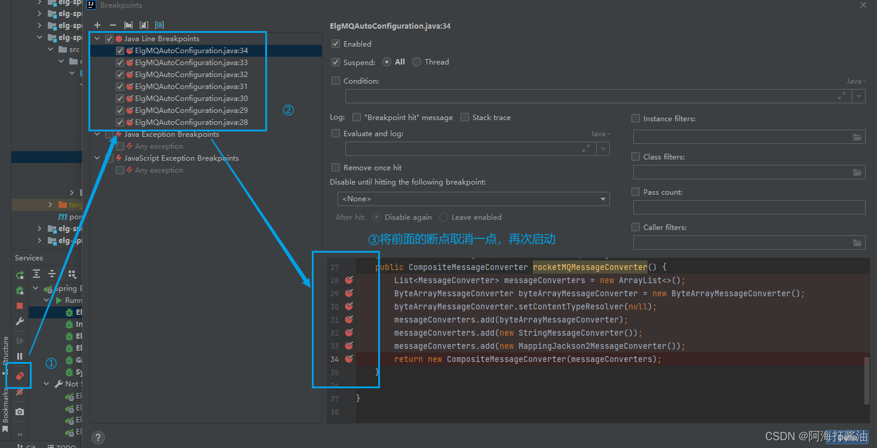Open the Disable until hitting <None> dropdown

pyautogui.click(x=473, y=199)
